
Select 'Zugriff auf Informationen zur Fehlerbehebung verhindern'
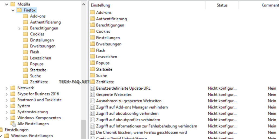point(147,126)
